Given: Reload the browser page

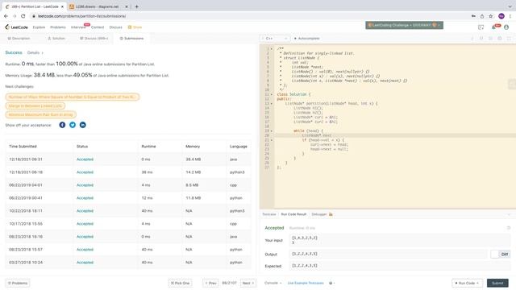Looking at the screenshot, I should tap(23, 16).
